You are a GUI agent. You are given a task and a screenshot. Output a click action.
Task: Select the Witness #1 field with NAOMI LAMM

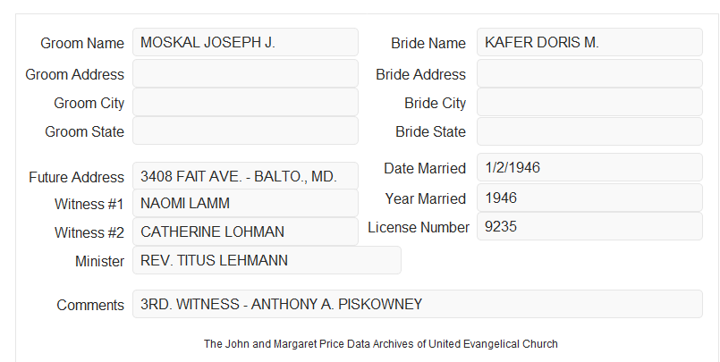(245, 203)
